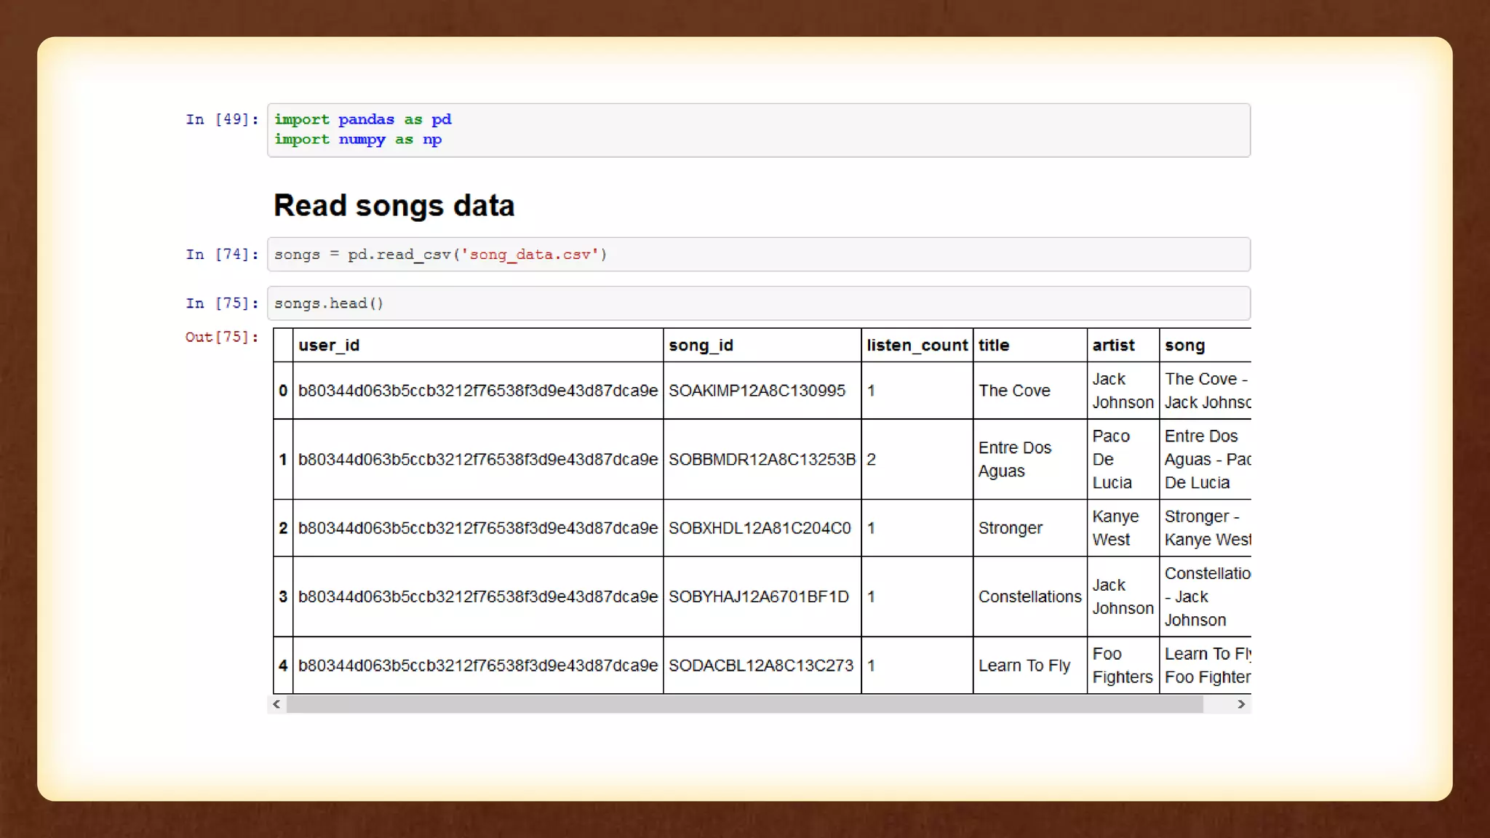Click the artist column header

[x=1113, y=346]
